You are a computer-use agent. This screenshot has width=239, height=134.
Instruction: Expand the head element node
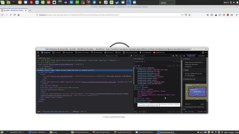point(38,68)
